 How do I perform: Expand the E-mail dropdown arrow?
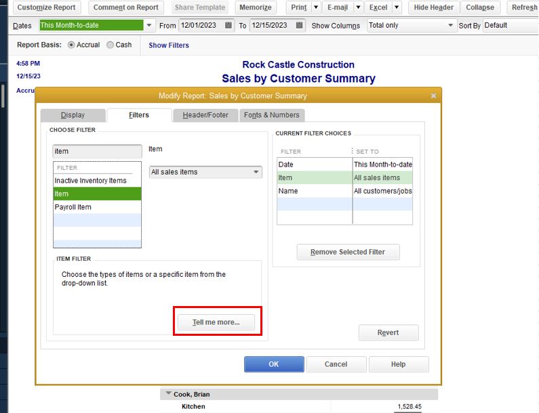click(x=358, y=7)
